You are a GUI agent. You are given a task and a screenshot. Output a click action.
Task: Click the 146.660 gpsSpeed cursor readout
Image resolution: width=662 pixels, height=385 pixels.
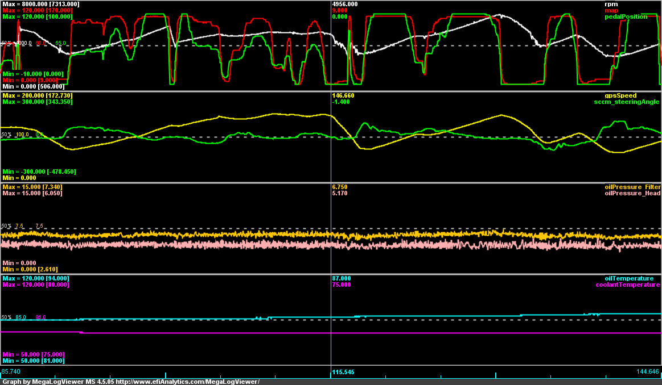click(343, 95)
